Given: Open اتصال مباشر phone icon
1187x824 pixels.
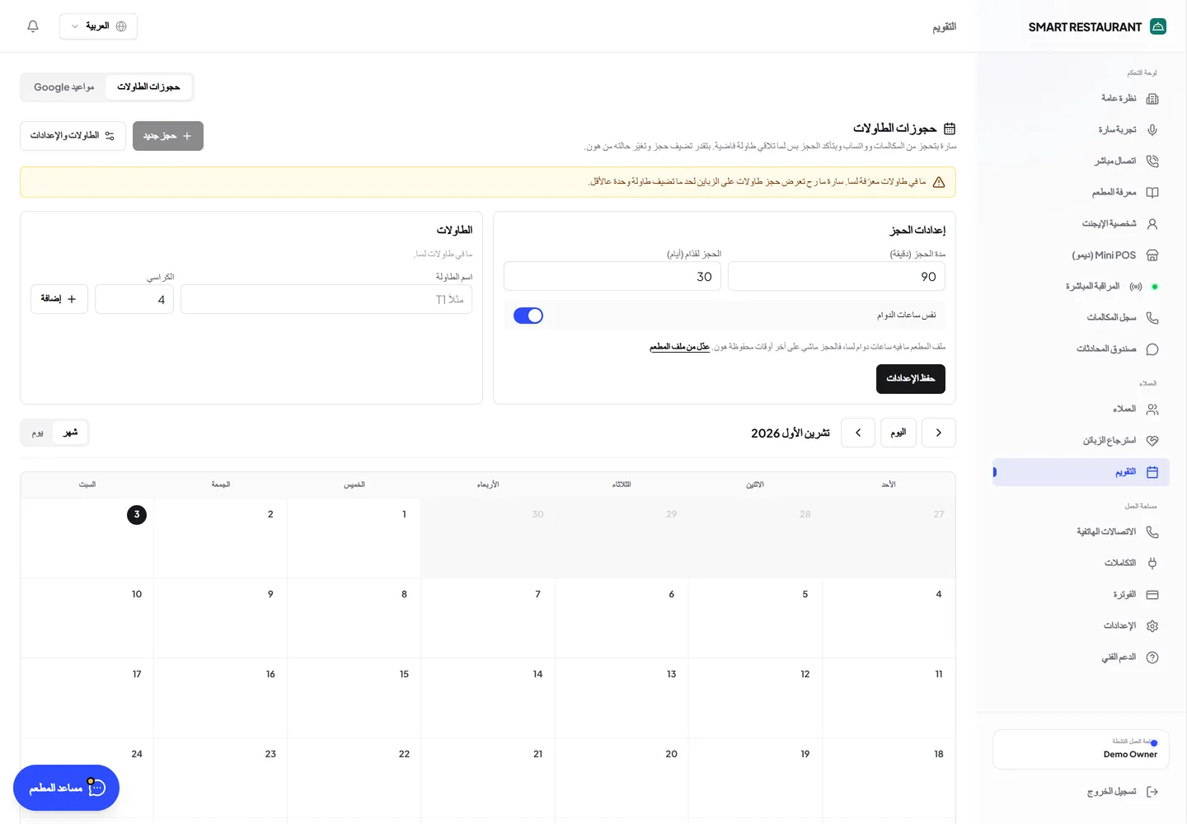Looking at the screenshot, I should coord(1152,162).
